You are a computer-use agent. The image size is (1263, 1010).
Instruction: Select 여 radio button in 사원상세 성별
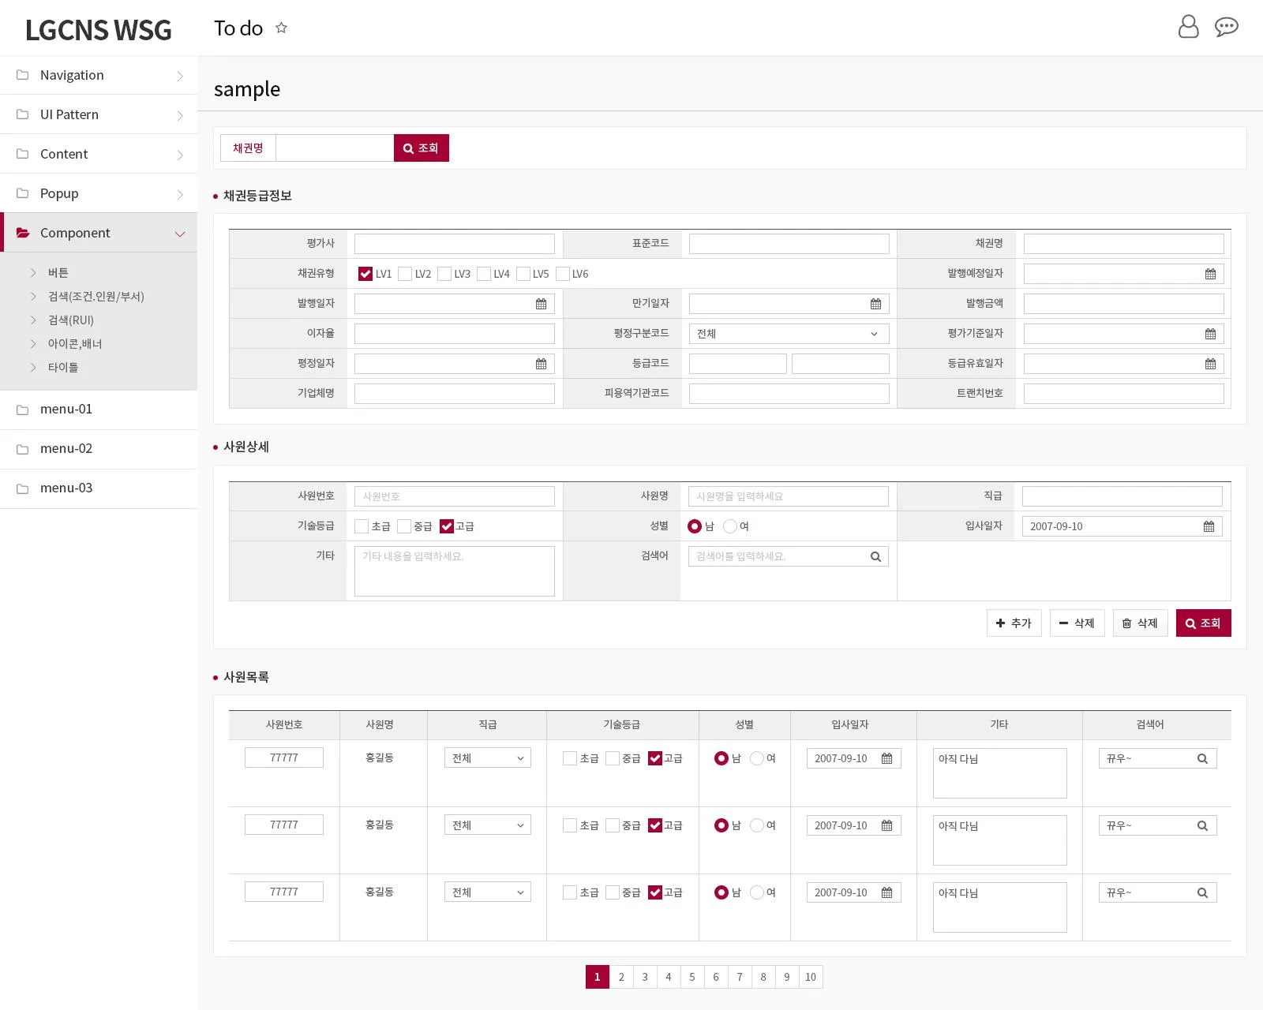click(730, 526)
